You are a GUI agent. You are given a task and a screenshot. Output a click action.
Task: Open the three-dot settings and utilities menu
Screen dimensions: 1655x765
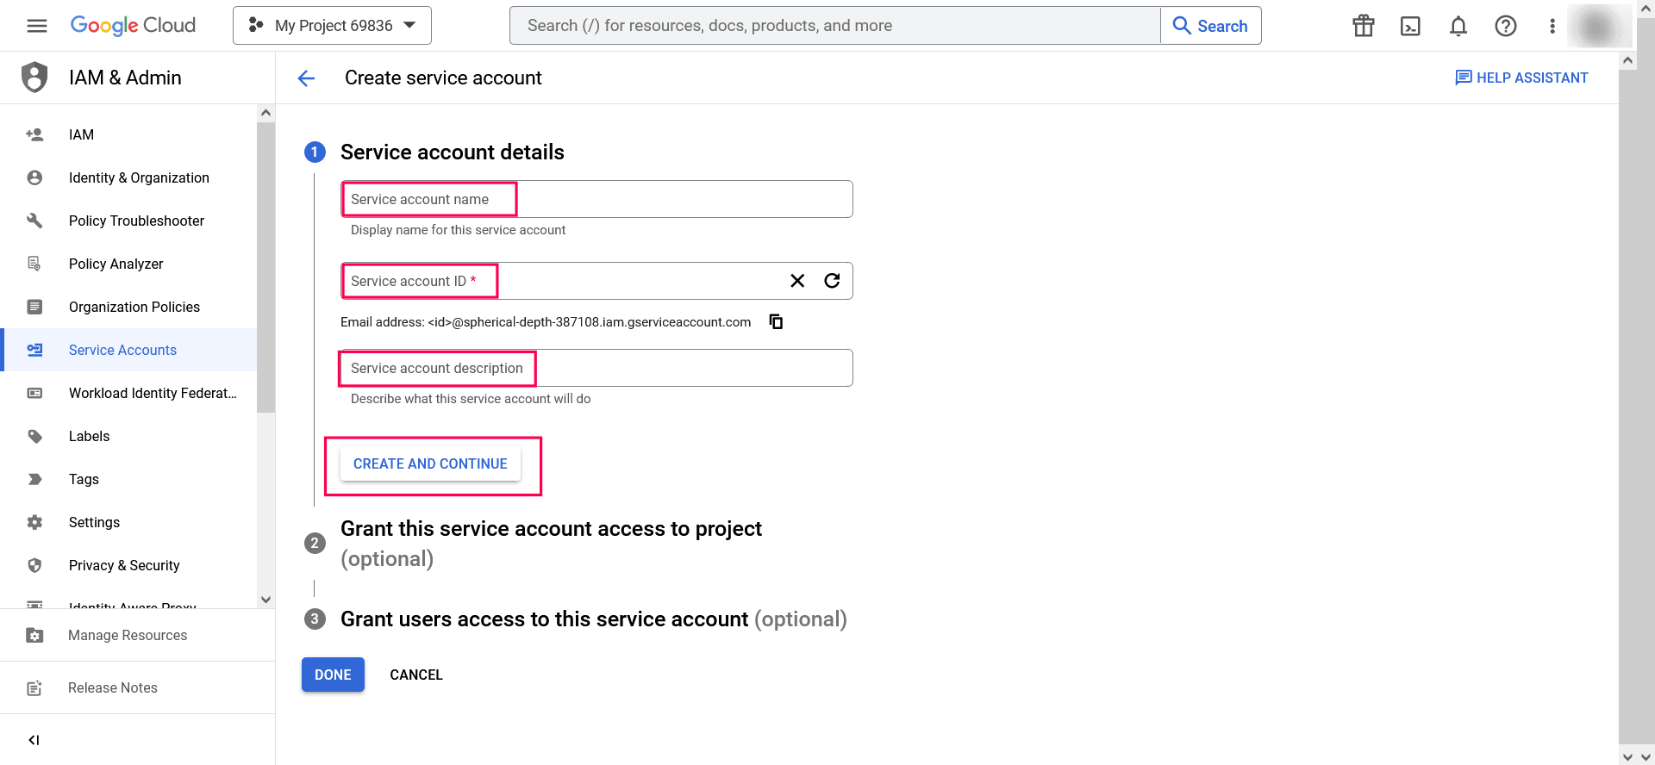pos(1552,26)
